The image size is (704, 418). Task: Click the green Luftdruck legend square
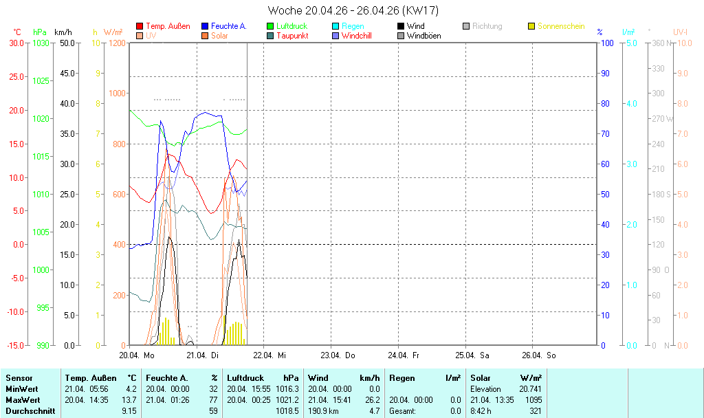271,26
